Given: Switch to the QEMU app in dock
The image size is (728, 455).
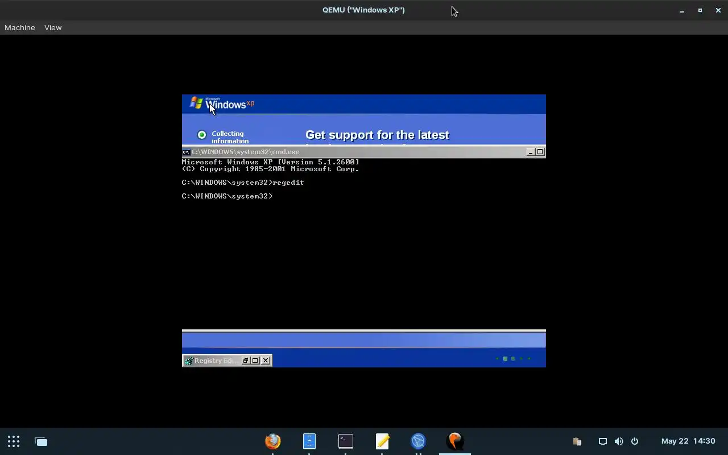Looking at the screenshot, I should [454, 441].
